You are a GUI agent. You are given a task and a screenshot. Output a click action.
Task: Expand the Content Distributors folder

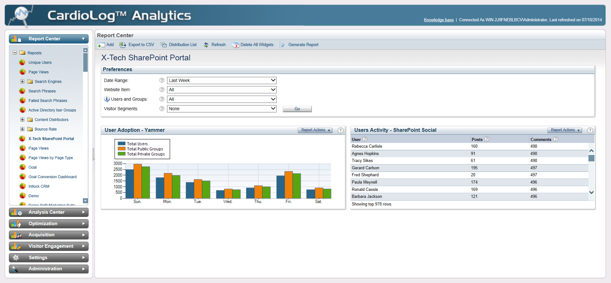point(22,119)
